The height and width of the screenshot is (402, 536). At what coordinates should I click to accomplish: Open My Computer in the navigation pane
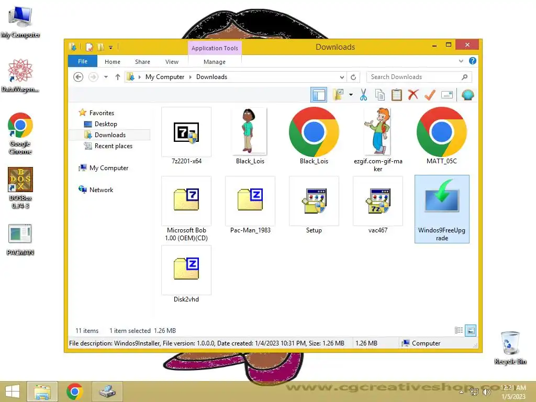click(109, 168)
